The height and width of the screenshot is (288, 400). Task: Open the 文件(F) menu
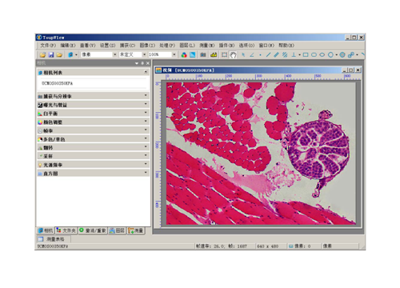click(x=48, y=46)
